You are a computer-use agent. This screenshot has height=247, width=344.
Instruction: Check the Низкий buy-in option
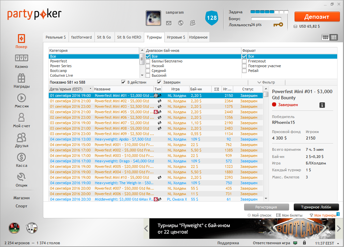[148, 66]
